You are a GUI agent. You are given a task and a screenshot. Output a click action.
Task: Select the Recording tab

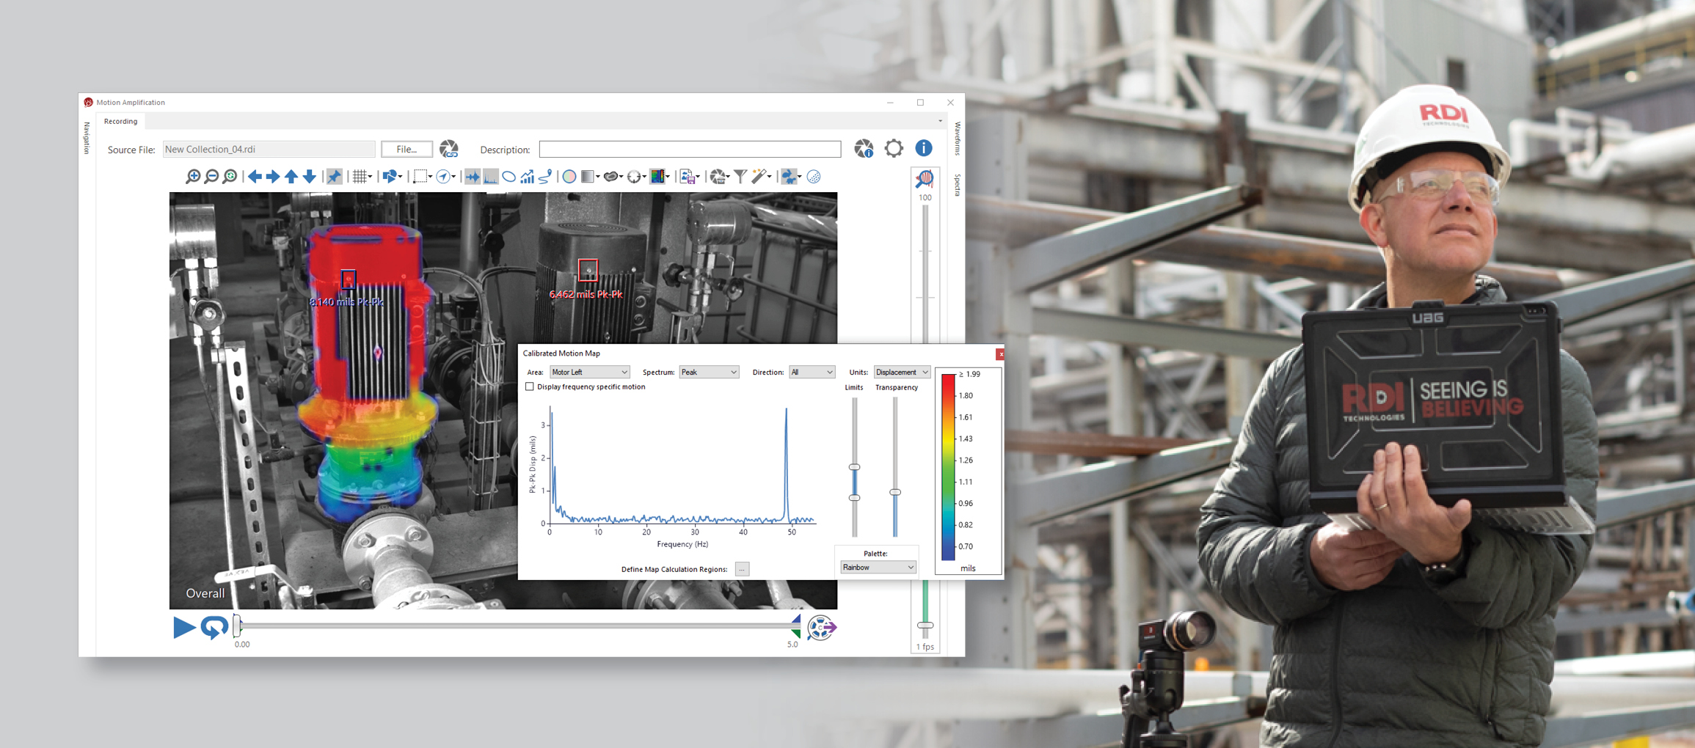pos(120,122)
